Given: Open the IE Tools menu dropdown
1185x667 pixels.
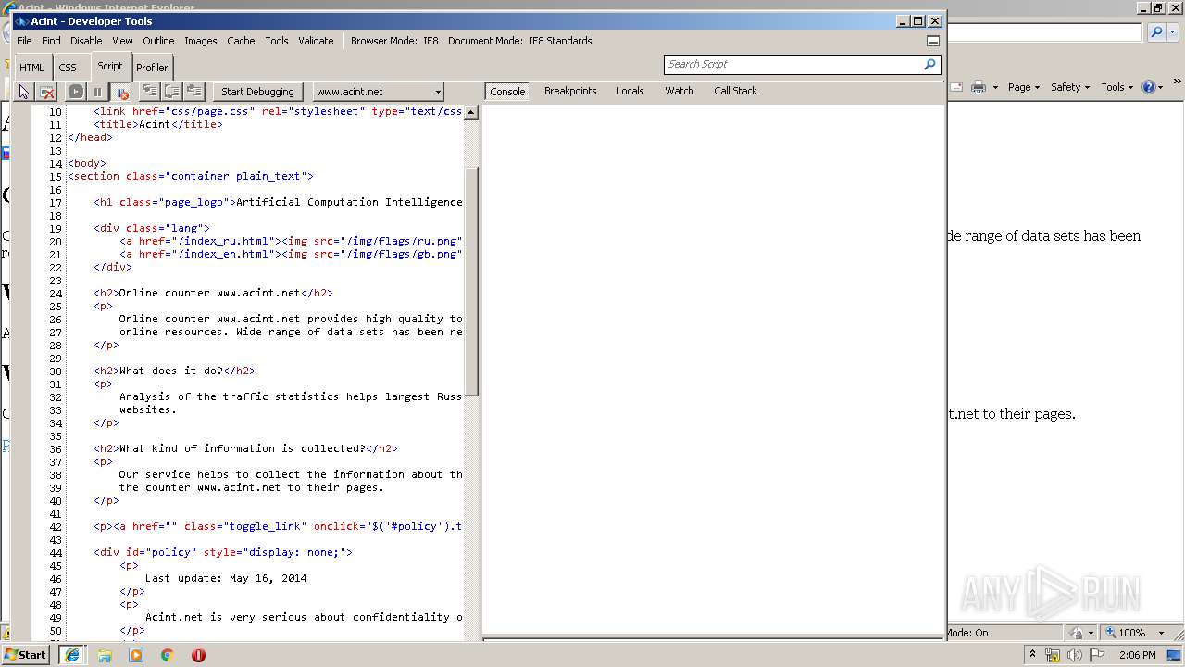Looking at the screenshot, I should 1117,87.
